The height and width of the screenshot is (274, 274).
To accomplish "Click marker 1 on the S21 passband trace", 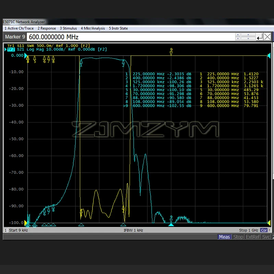I will [x=81, y=62].
